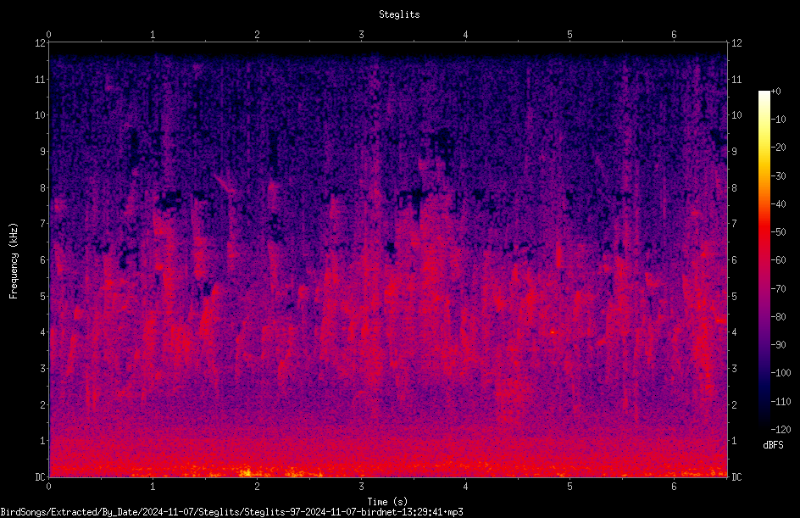Viewport: 800px width, 518px height.
Task: Click the 0 second tick on top axis
Action: [48, 34]
